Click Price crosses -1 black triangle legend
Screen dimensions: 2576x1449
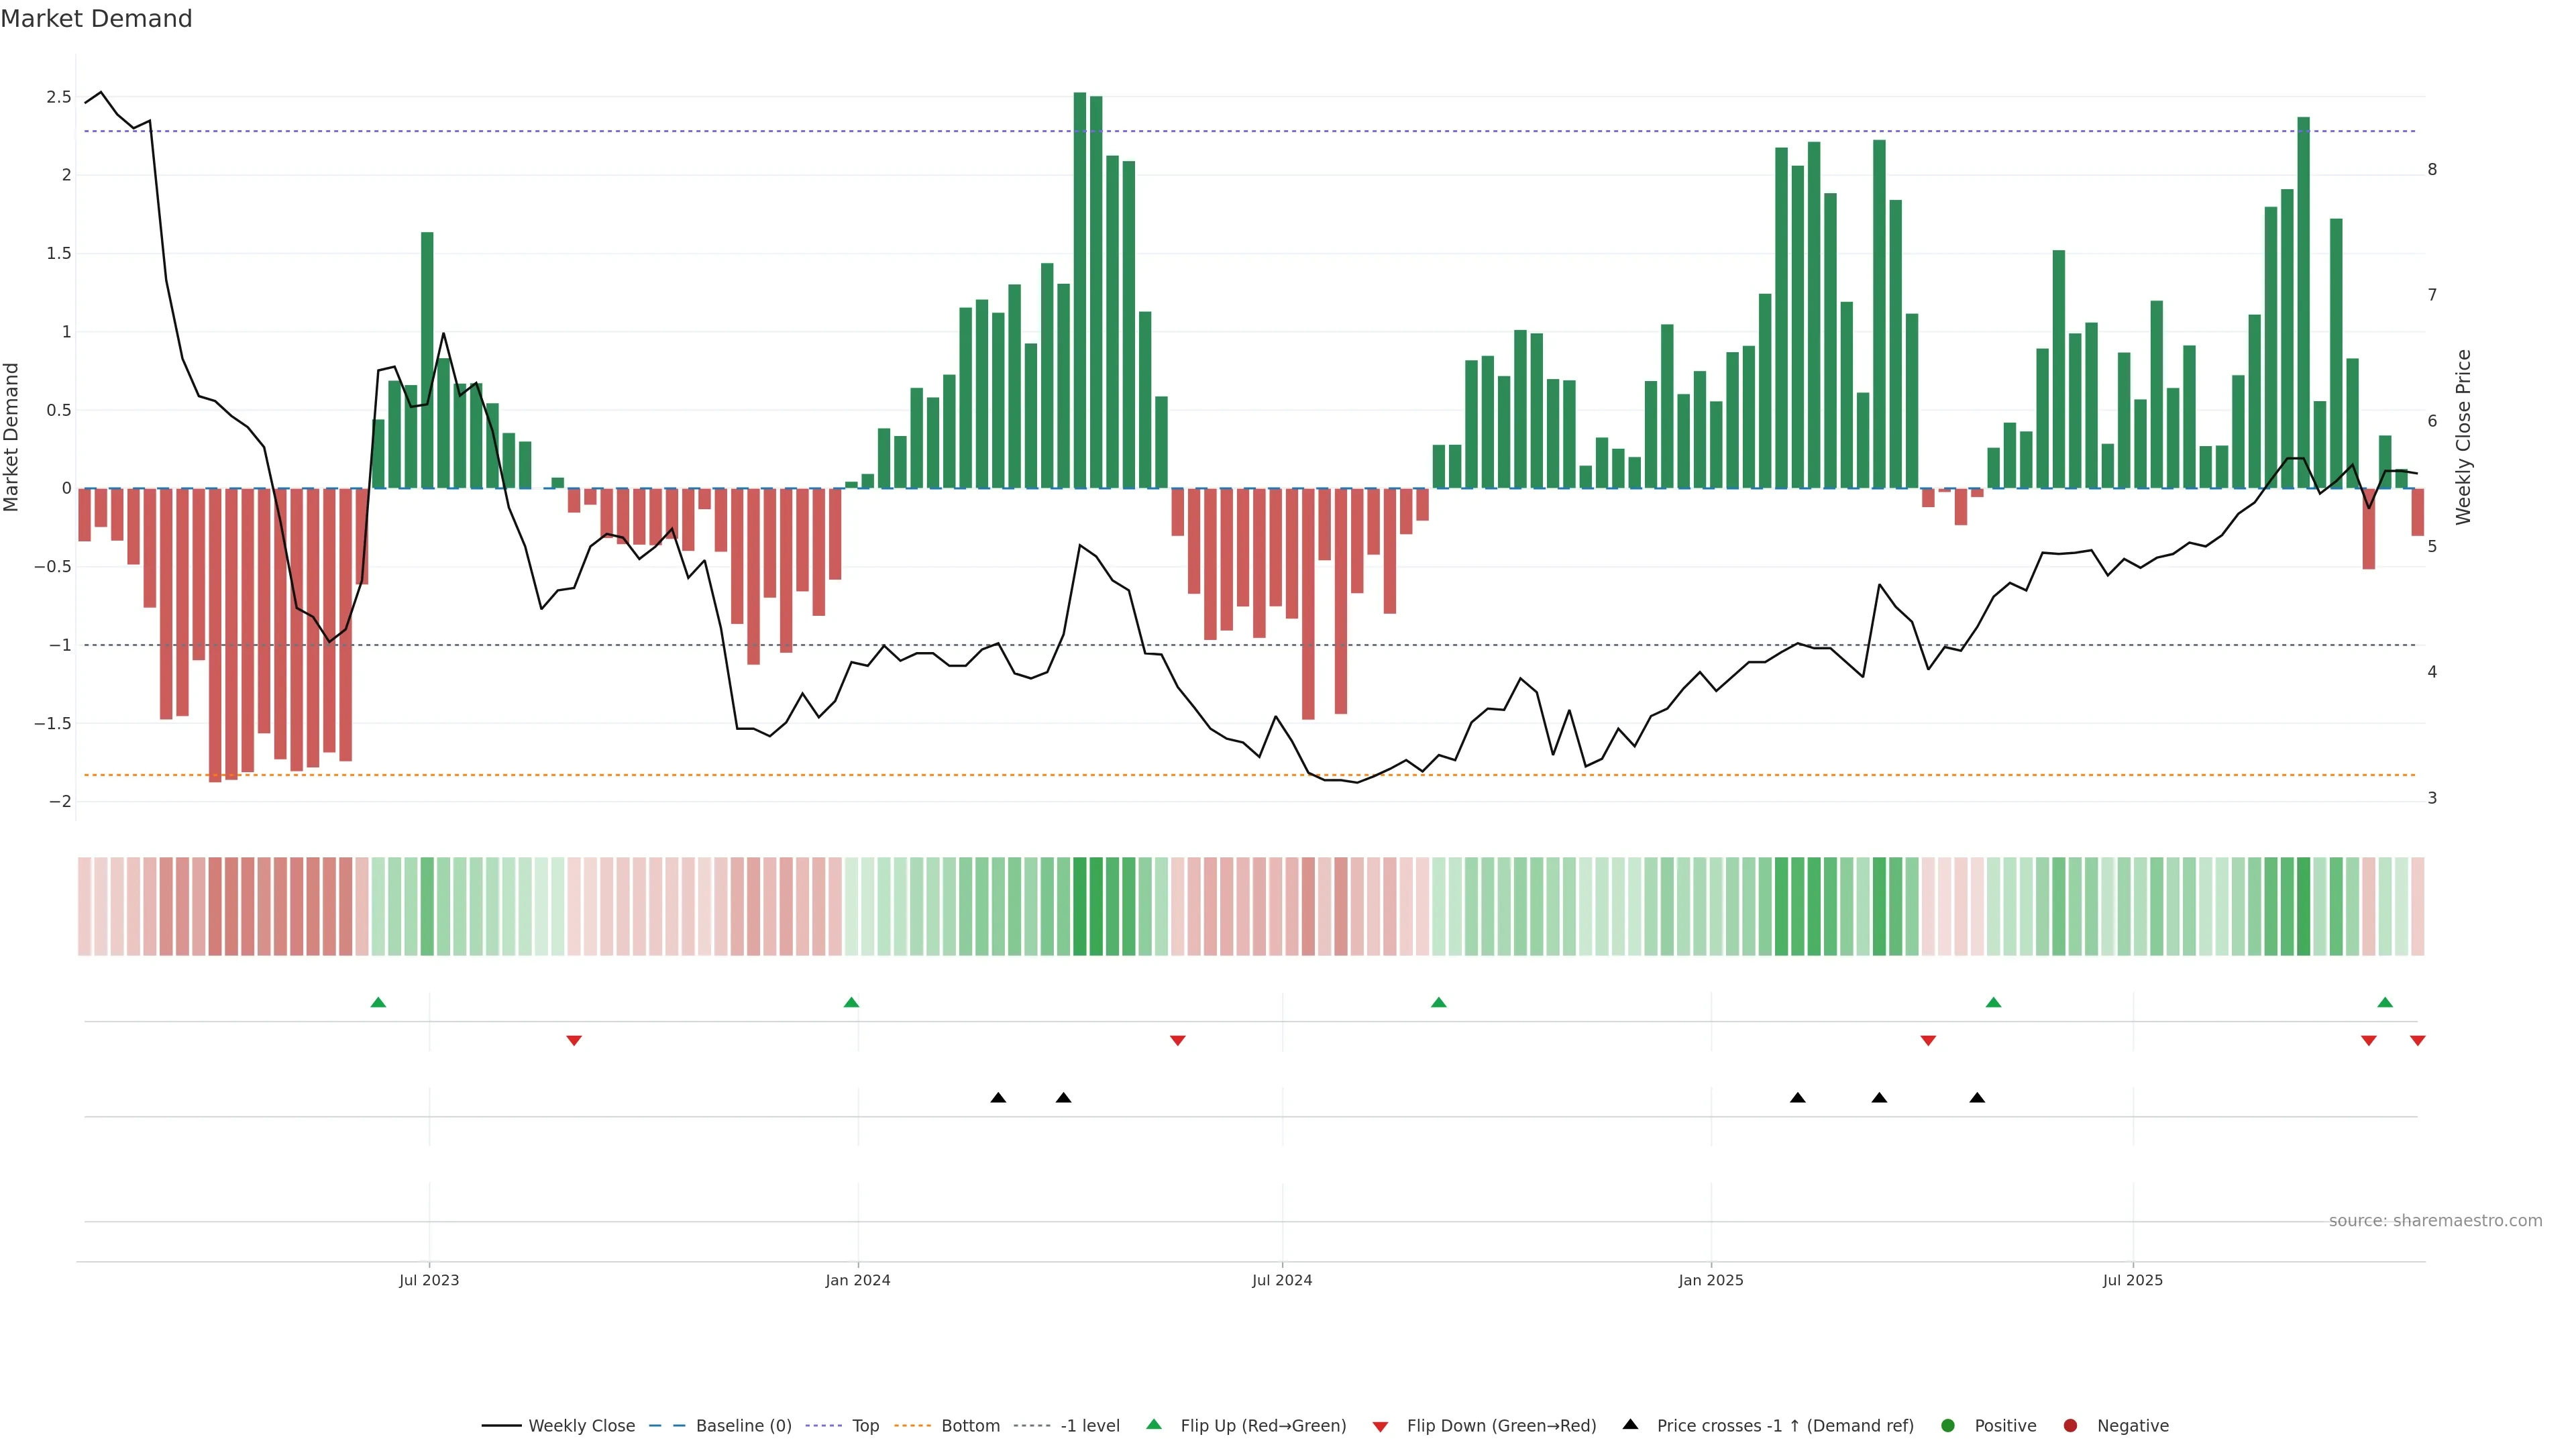coord(1630,1424)
